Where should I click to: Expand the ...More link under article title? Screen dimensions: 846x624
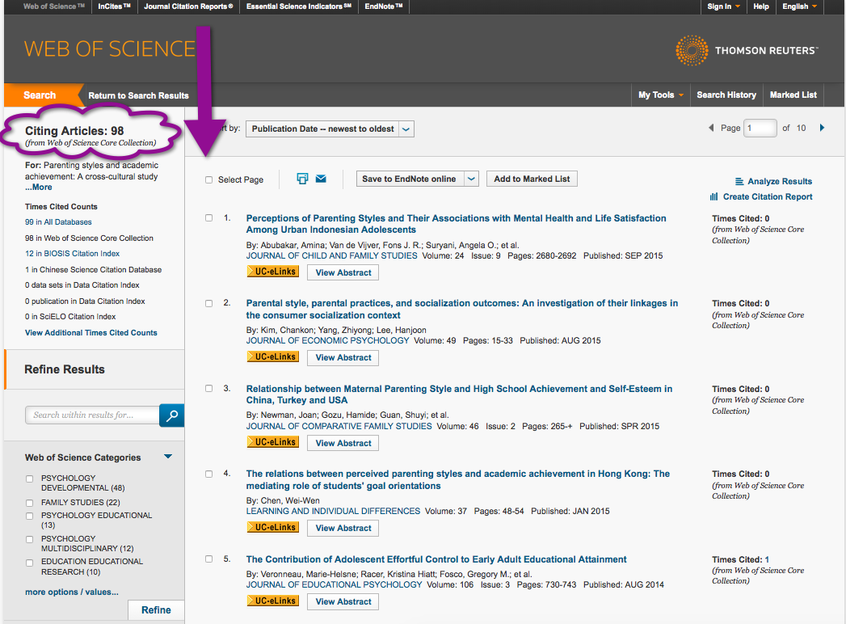[x=38, y=188]
